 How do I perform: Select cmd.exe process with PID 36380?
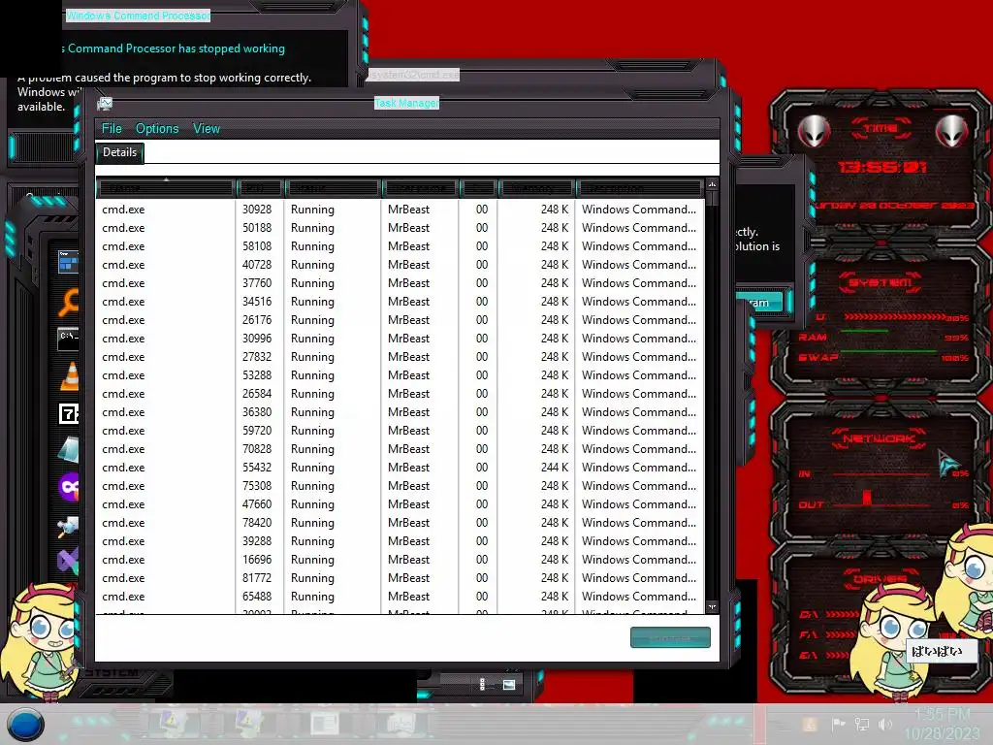coord(400,411)
